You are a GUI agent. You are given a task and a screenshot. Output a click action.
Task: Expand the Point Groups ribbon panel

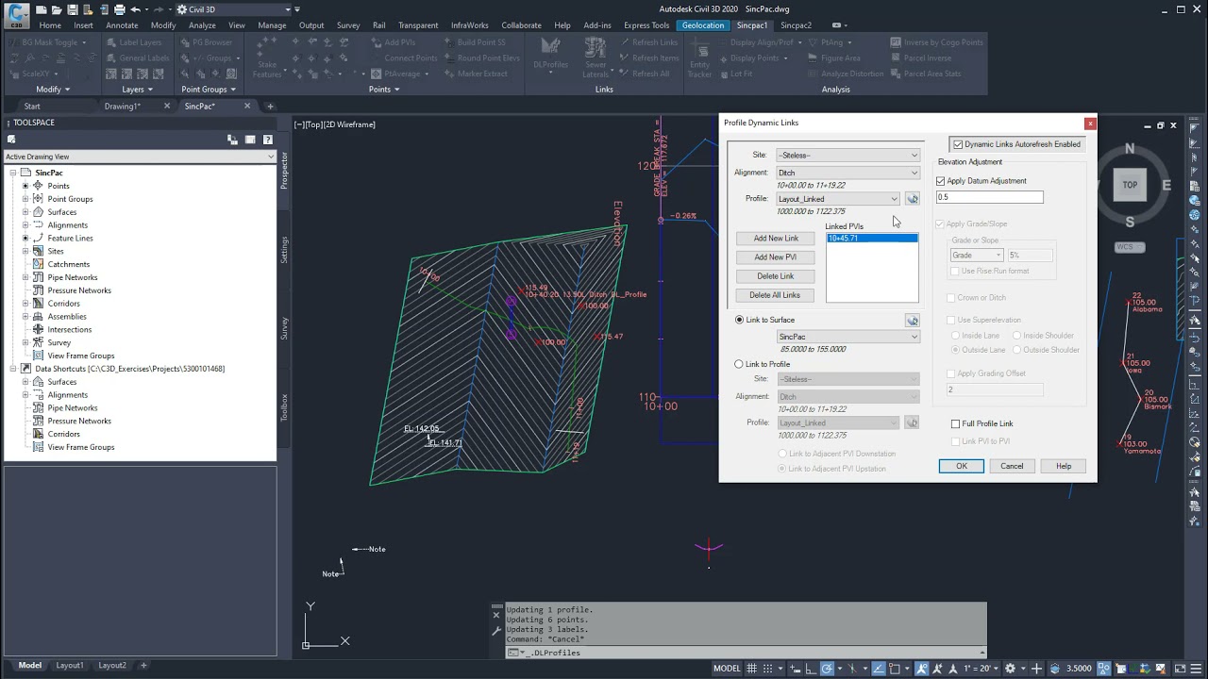(x=209, y=90)
